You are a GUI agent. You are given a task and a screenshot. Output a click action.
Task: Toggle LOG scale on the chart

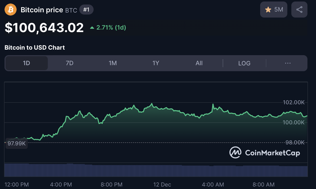coord(244,63)
